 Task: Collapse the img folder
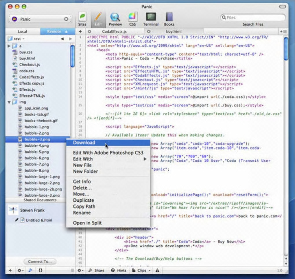point(9,102)
